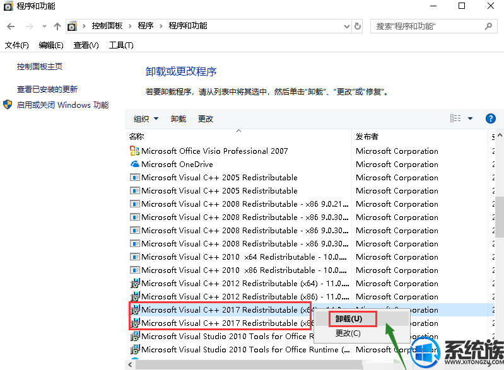Screen dimensions: 504x370
Task: Click the breadcrumb 程序
Action: pos(146,26)
